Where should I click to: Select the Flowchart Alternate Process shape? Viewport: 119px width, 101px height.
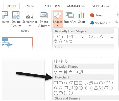pos(61,83)
